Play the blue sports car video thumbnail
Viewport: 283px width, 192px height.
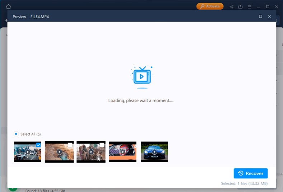(x=154, y=152)
